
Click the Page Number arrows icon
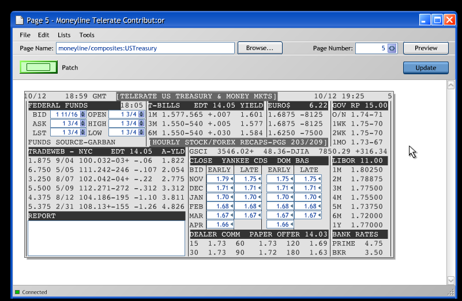click(x=392, y=48)
